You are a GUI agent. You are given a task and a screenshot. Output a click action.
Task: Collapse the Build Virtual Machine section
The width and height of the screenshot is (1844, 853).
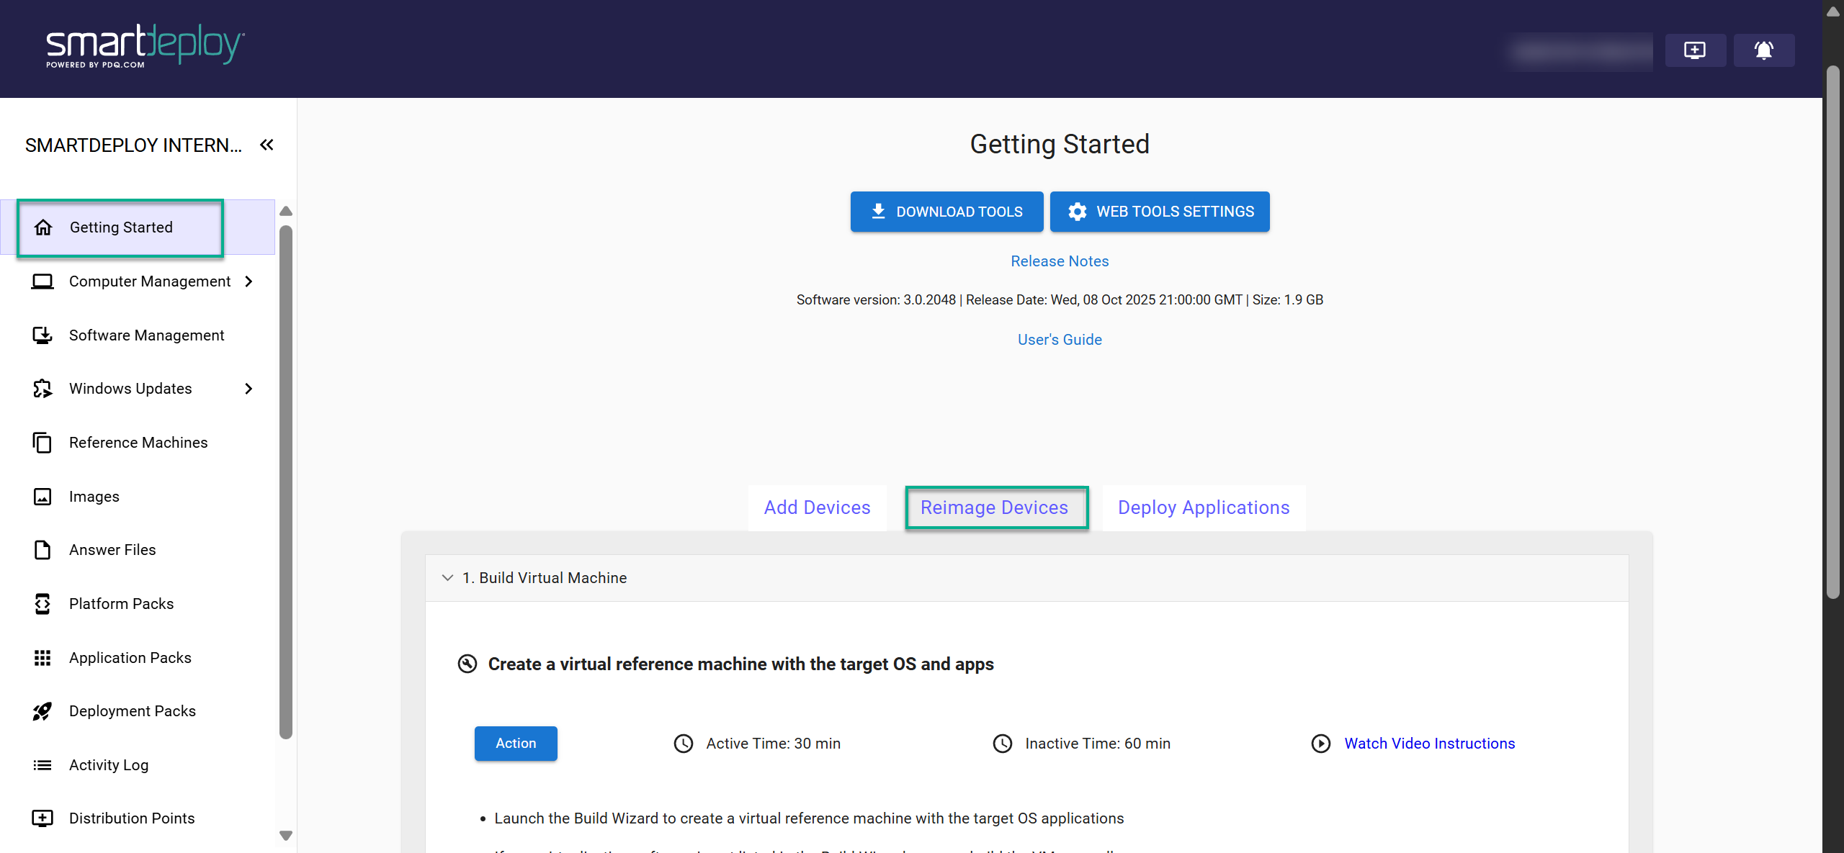click(447, 577)
